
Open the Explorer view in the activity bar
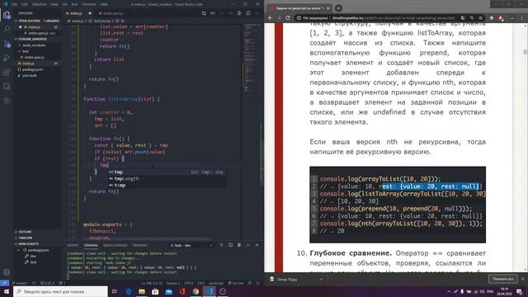(7, 15)
